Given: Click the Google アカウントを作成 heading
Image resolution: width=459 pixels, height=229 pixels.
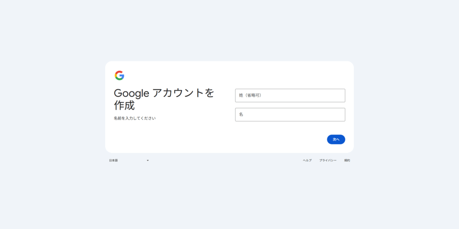Looking at the screenshot, I should (x=164, y=99).
